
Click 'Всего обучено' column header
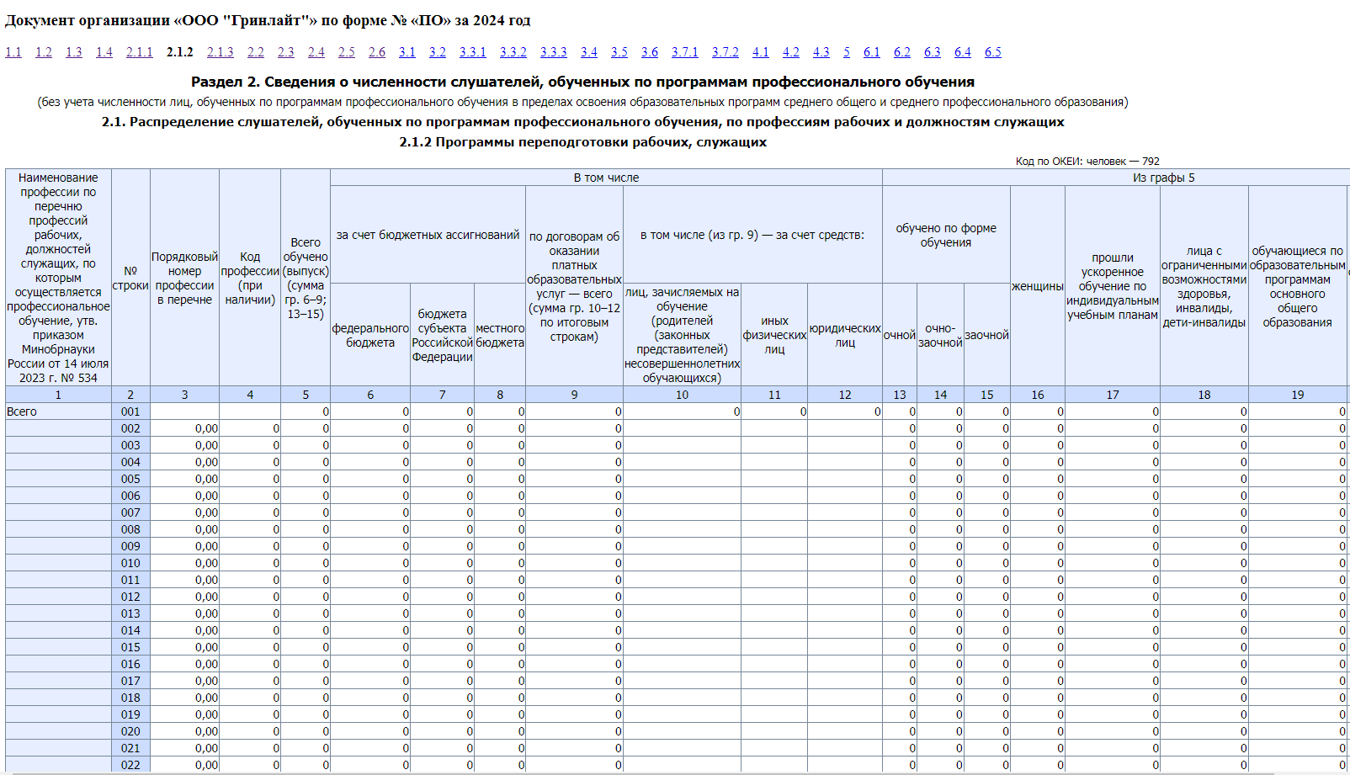tap(306, 278)
